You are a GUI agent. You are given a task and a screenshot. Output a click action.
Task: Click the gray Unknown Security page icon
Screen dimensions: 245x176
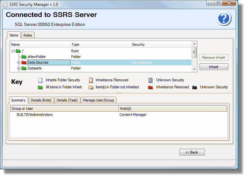151,80
